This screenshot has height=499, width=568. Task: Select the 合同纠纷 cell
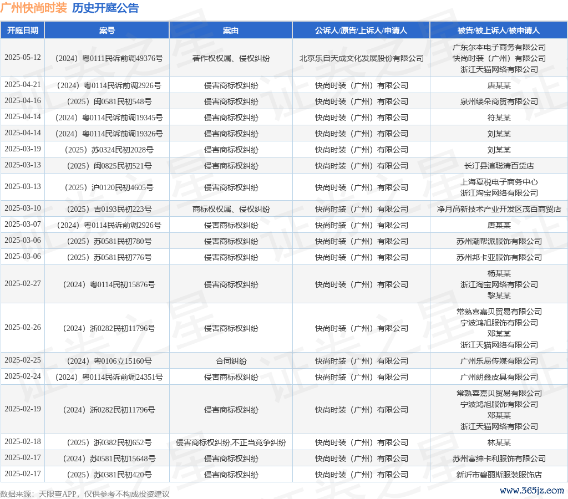pyautogui.click(x=231, y=361)
